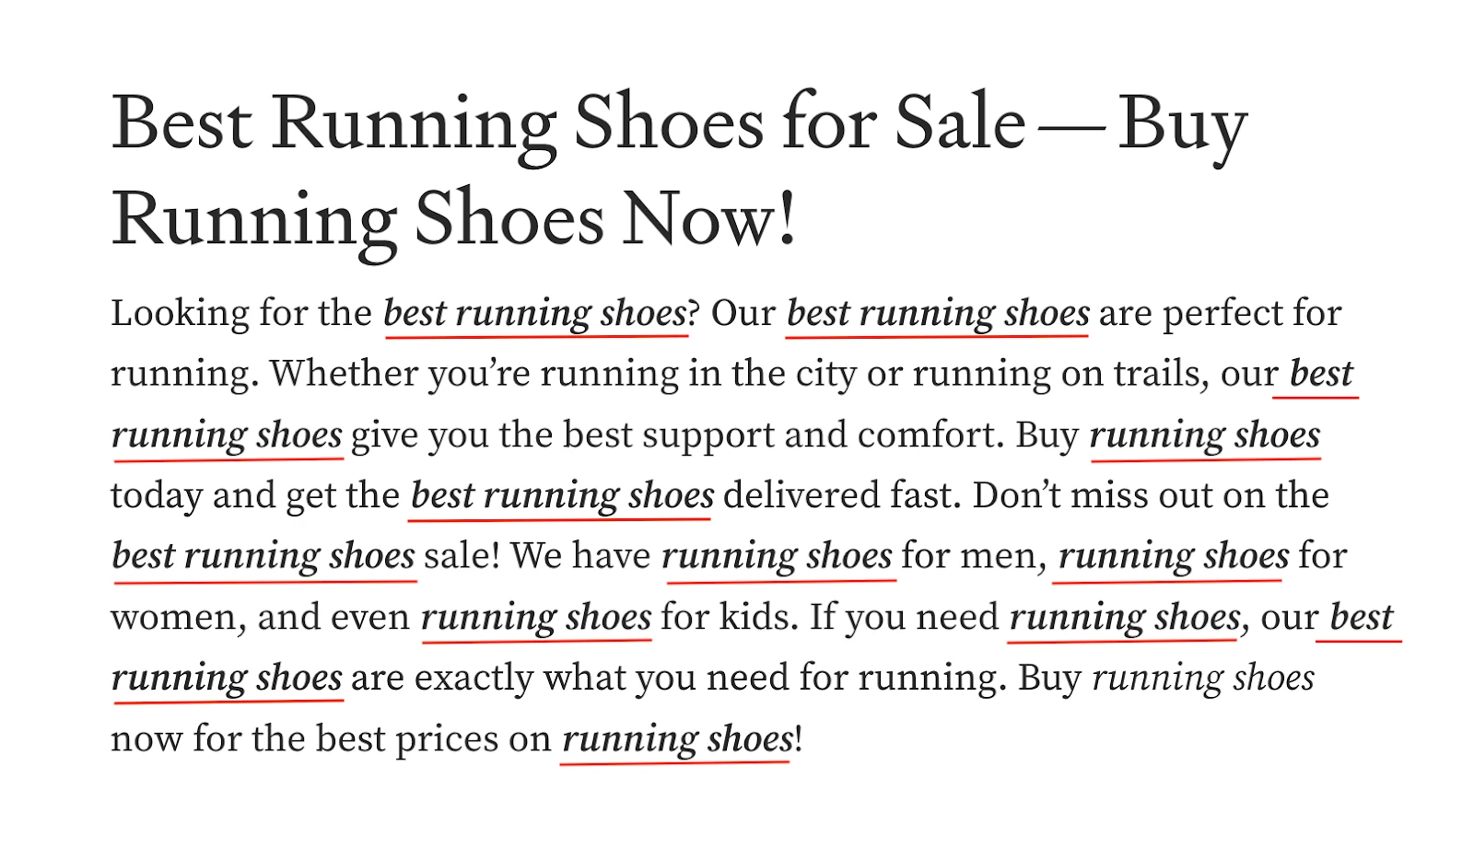Open "running shoes" link after "best prices on"
1474x859 pixels.
677,739
